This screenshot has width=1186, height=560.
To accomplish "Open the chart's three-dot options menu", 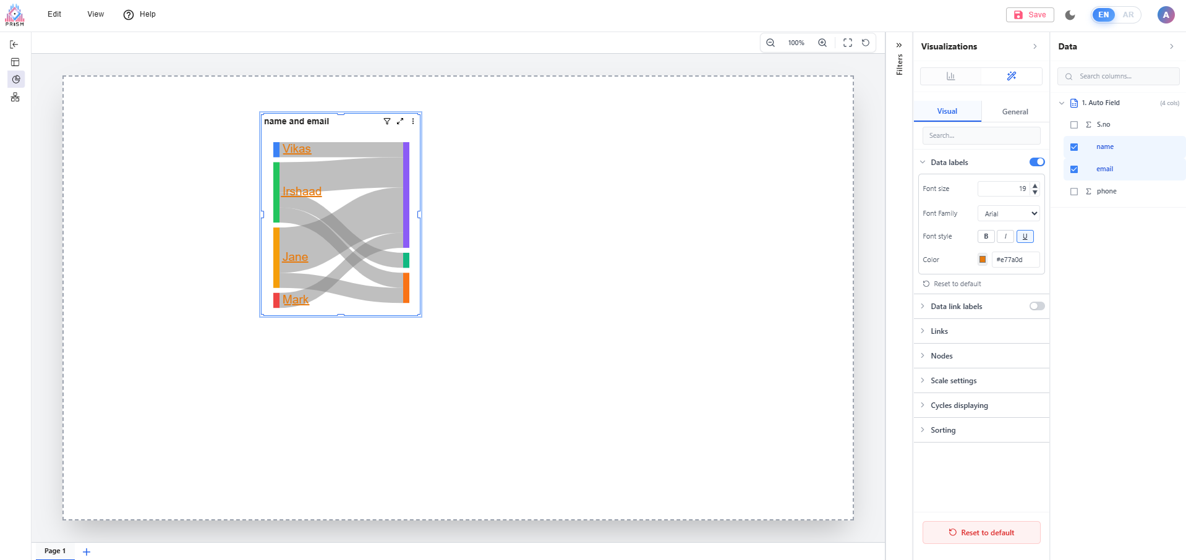I will (x=413, y=121).
